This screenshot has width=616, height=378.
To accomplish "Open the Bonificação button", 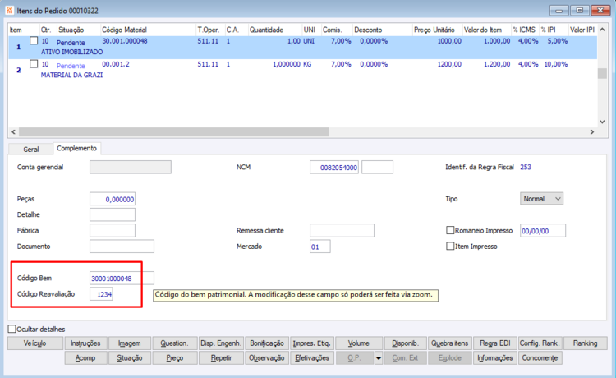I will pos(267,343).
